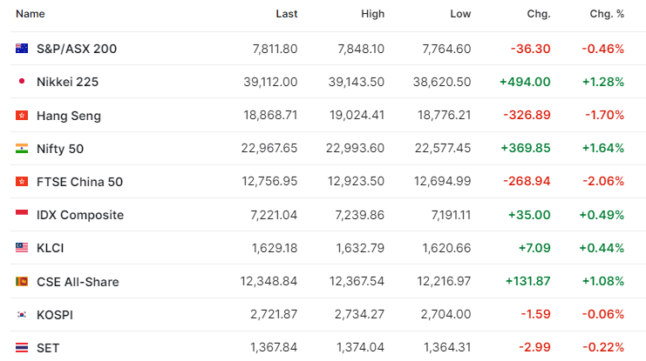Open the FTSE China 50 link

(x=80, y=182)
